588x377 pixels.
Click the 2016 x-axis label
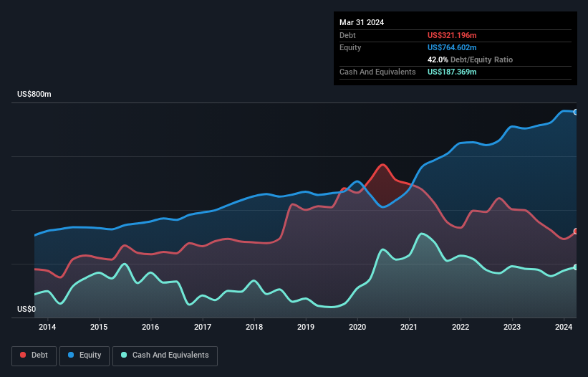[150, 327]
